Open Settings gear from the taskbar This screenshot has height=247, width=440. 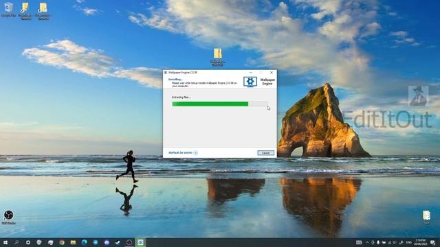(28, 242)
